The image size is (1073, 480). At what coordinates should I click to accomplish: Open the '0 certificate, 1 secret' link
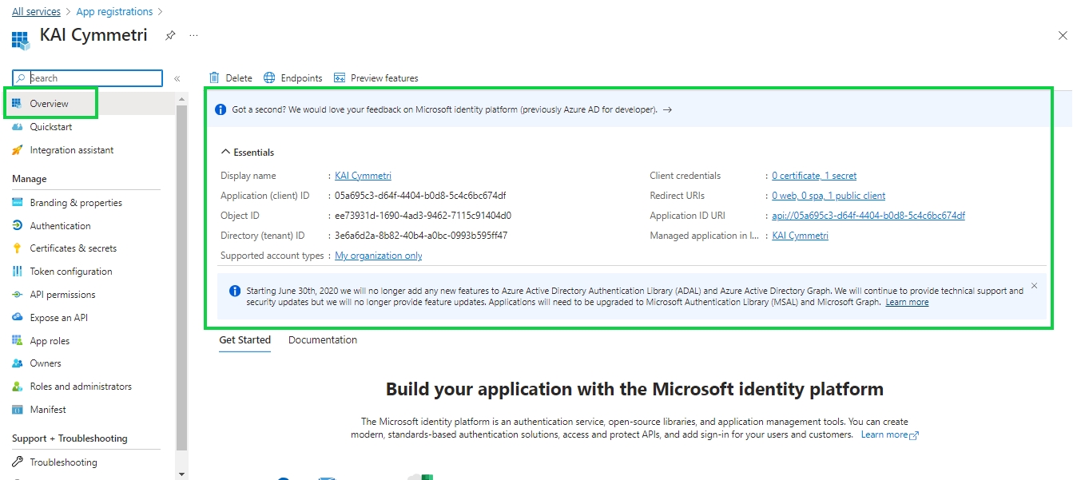click(x=814, y=176)
